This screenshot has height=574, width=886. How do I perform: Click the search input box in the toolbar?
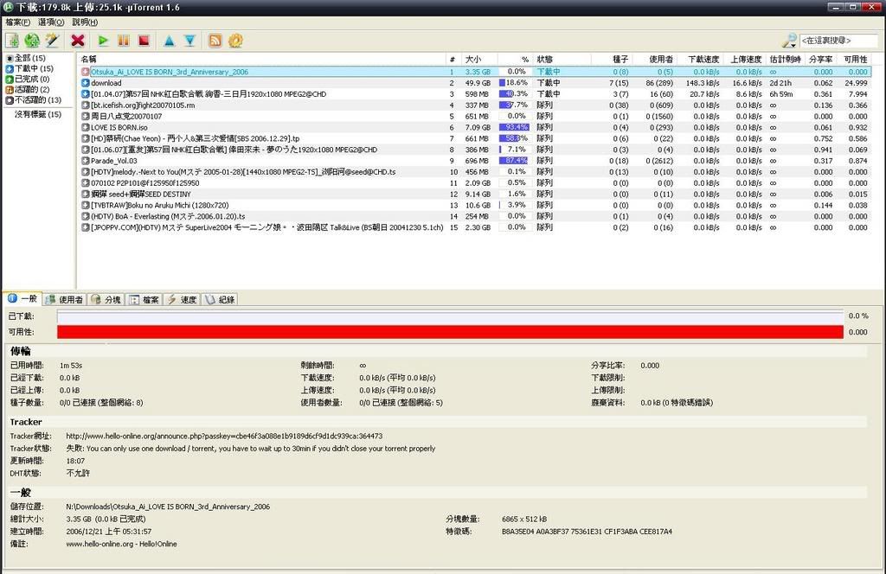839,41
